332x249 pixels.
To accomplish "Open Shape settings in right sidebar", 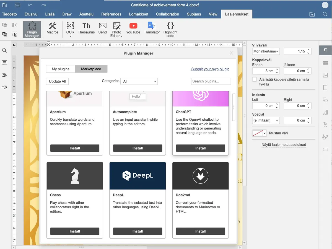I will pyautogui.click(x=325, y=100).
